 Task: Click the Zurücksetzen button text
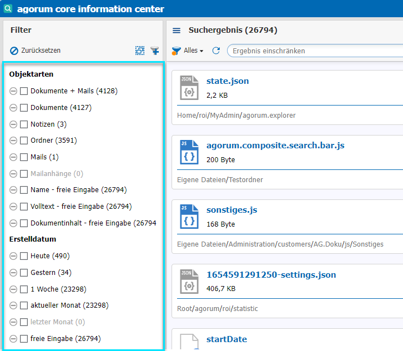pyautogui.click(x=41, y=51)
